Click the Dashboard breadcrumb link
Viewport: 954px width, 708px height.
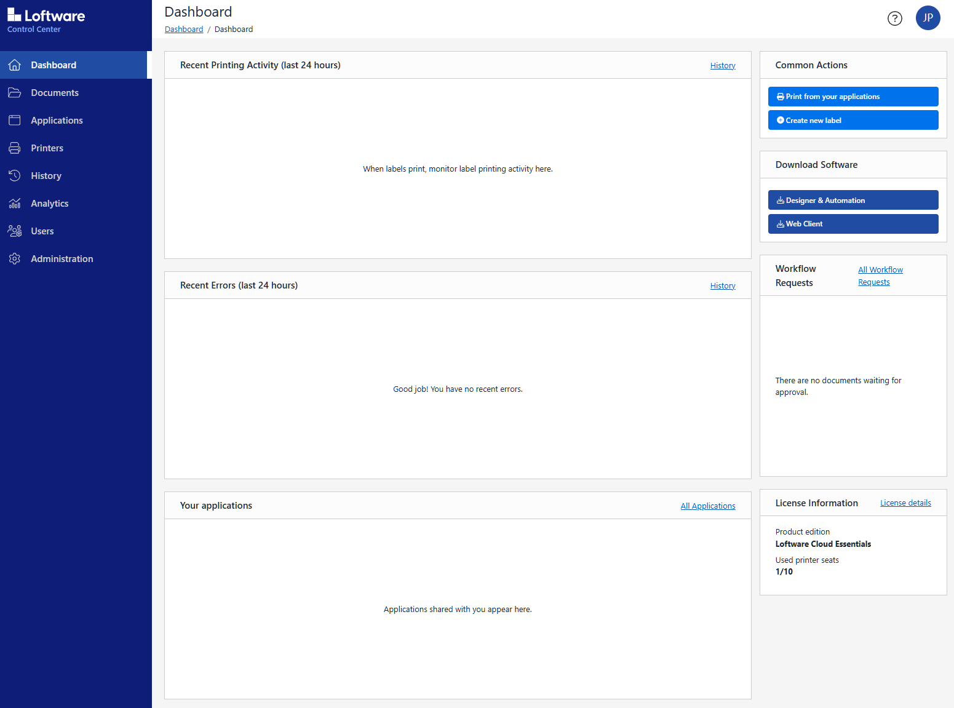183,29
